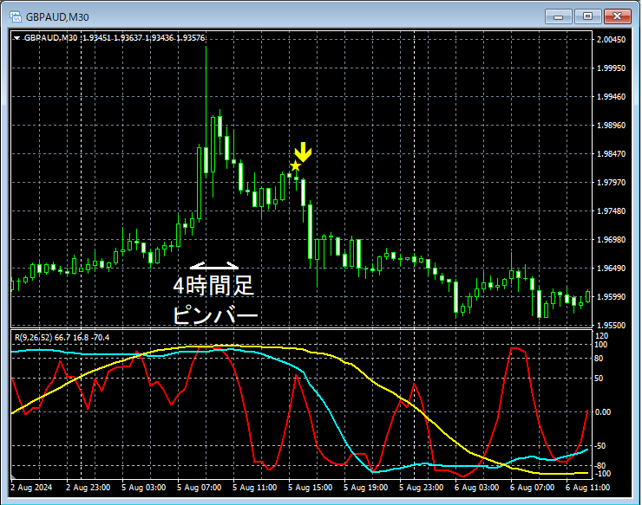Screen dimensions: 642x505
Task: Click the 5 Aug 23:00 time label
Action: coord(421,488)
